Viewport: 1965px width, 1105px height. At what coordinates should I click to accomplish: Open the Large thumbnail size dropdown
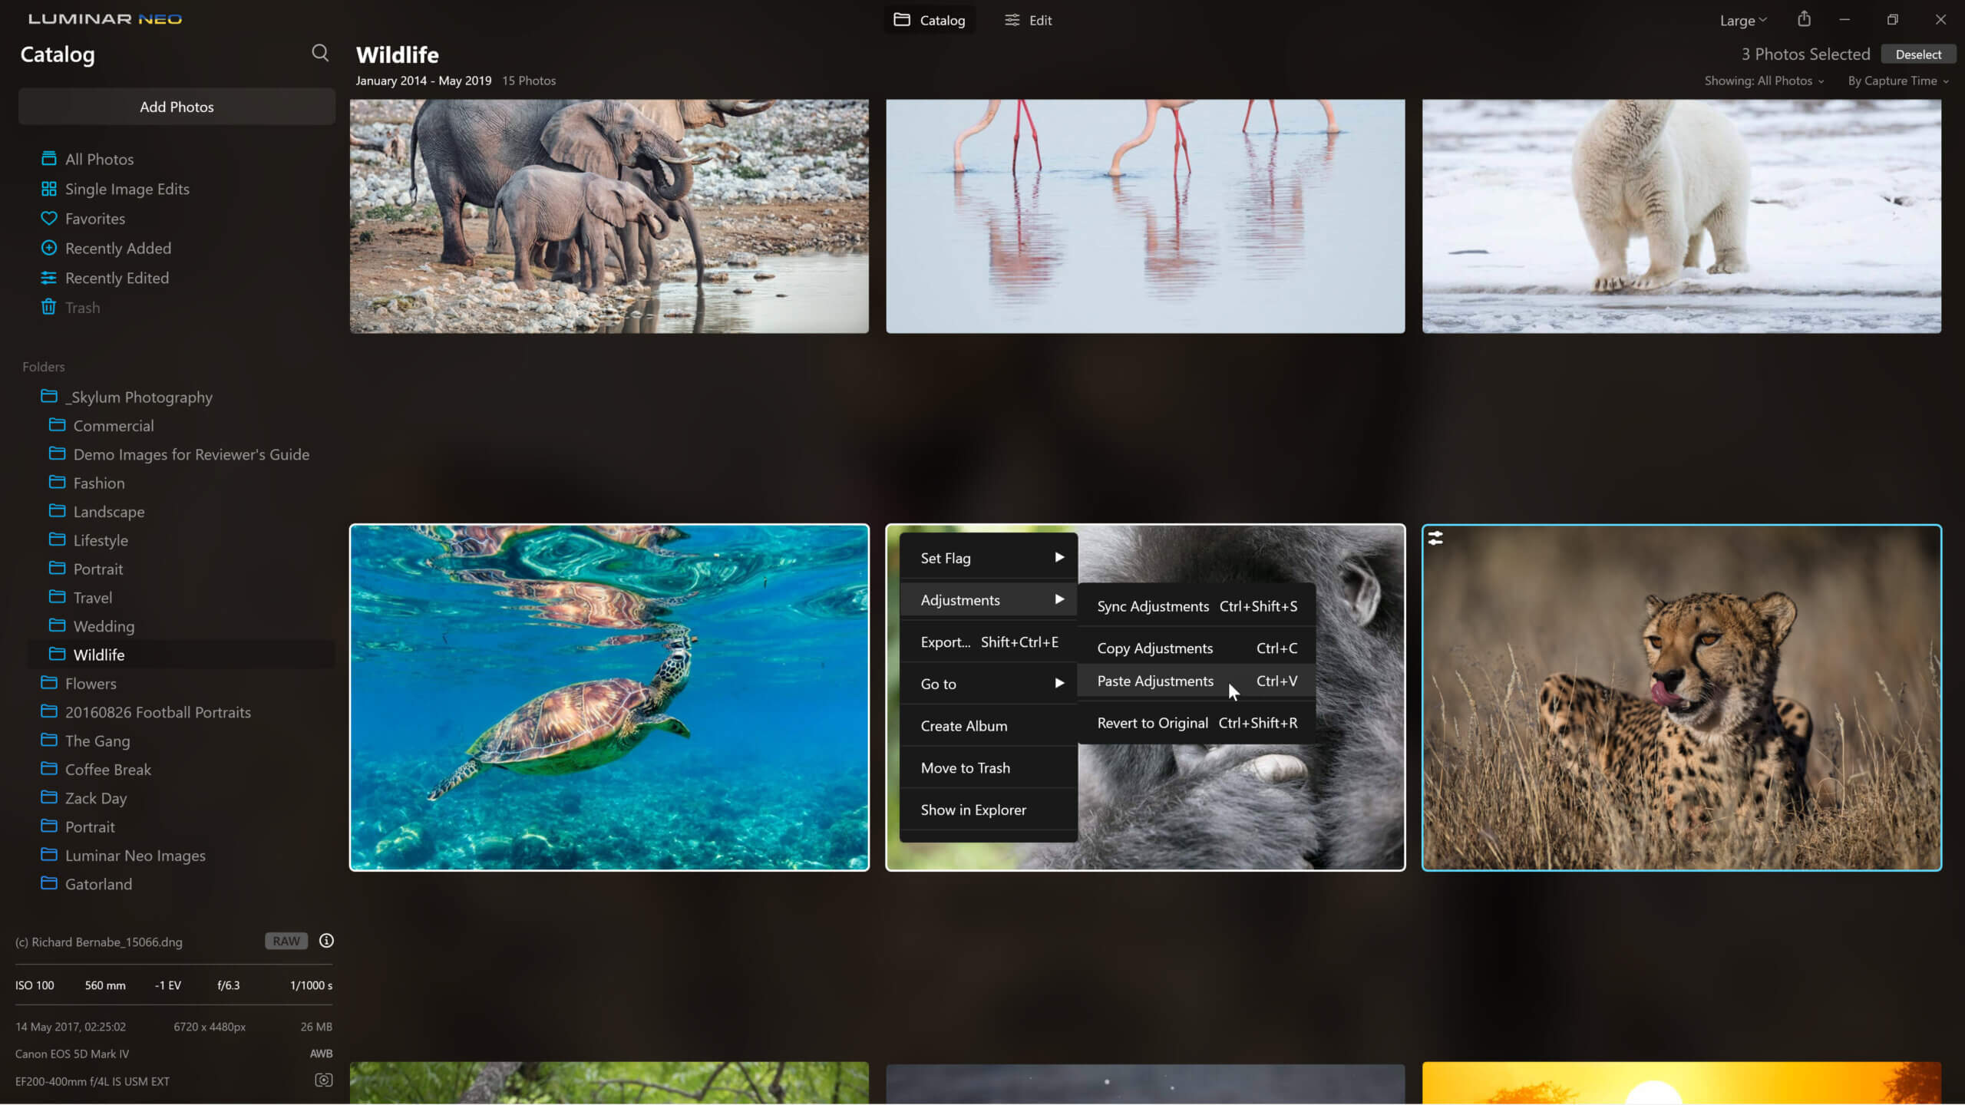1742,21
